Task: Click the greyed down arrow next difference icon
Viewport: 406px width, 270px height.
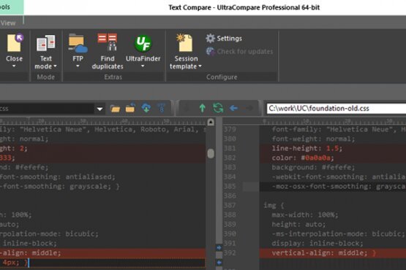Action: click(x=187, y=108)
